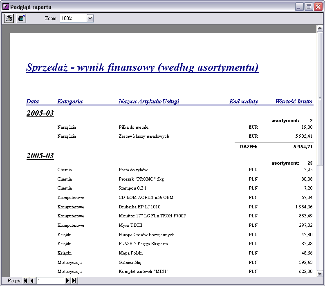
Task: Open the Zoom 100% dropdown
Action: click(90, 18)
